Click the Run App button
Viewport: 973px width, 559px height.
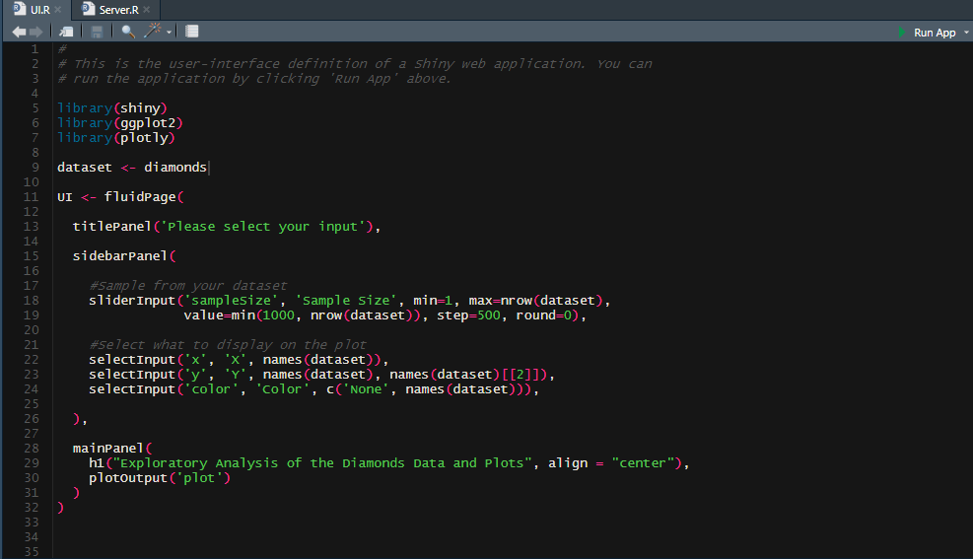tap(927, 33)
